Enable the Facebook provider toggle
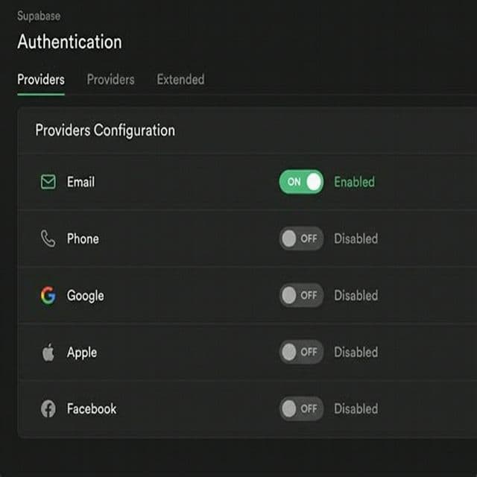The height and width of the screenshot is (477, 477). click(301, 408)
